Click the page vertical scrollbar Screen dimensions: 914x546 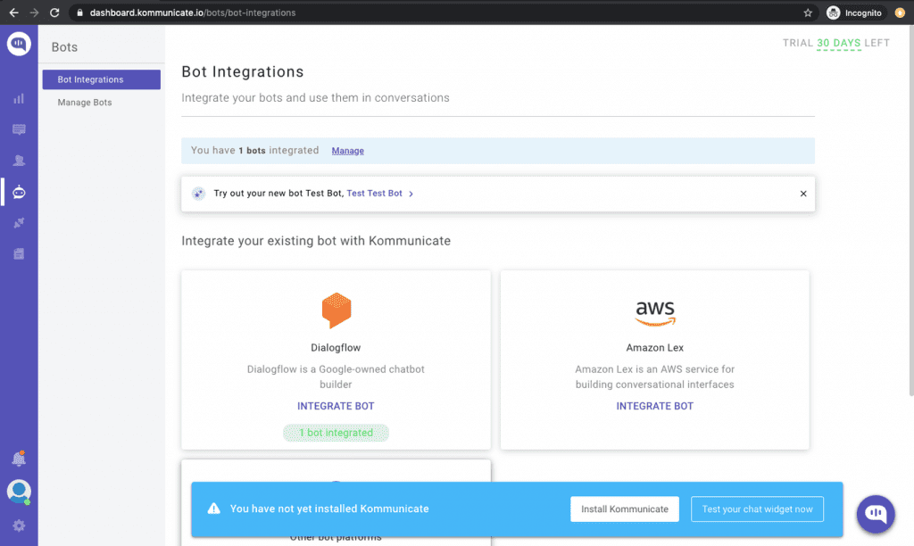pos(911,210)
